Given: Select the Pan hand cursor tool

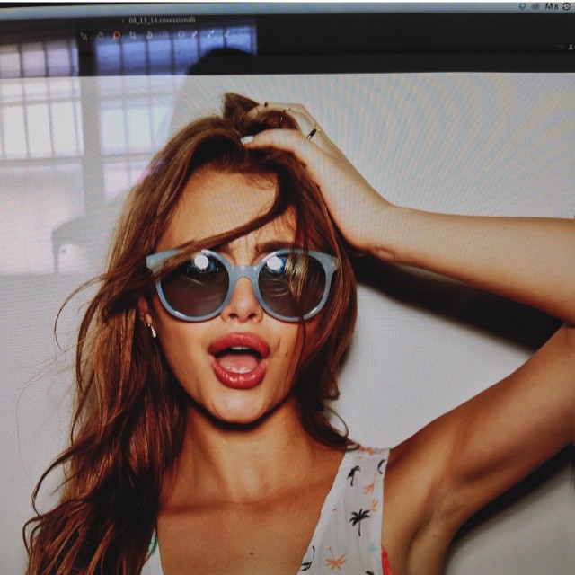Looking at the screenshot, I should click(x=100, y=36).
